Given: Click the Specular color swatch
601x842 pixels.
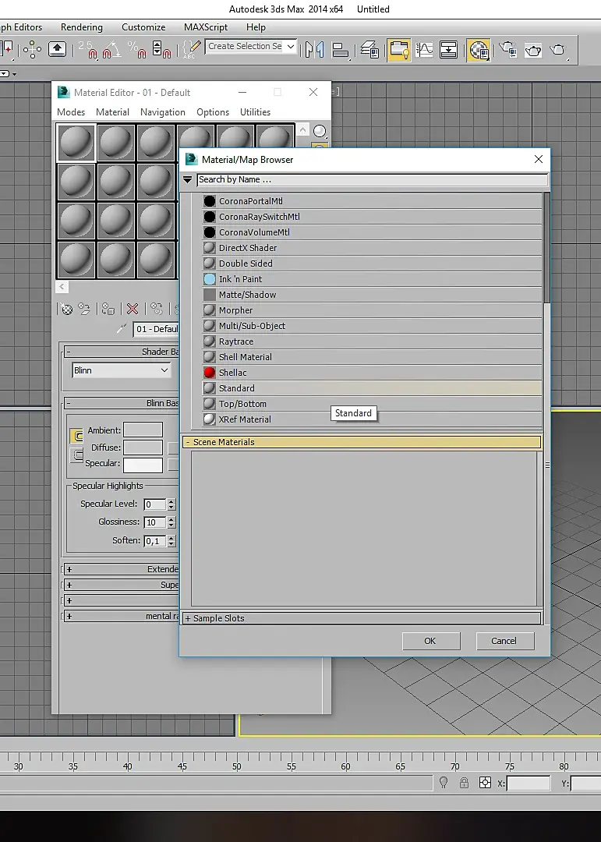Looking at the screenshot, I should (x=143, y=465).
